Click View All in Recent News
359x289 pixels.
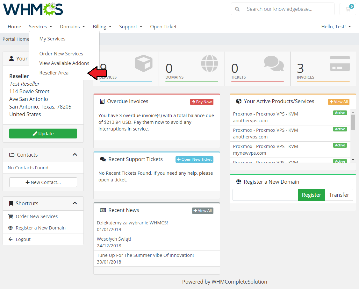tap(203, 210)
